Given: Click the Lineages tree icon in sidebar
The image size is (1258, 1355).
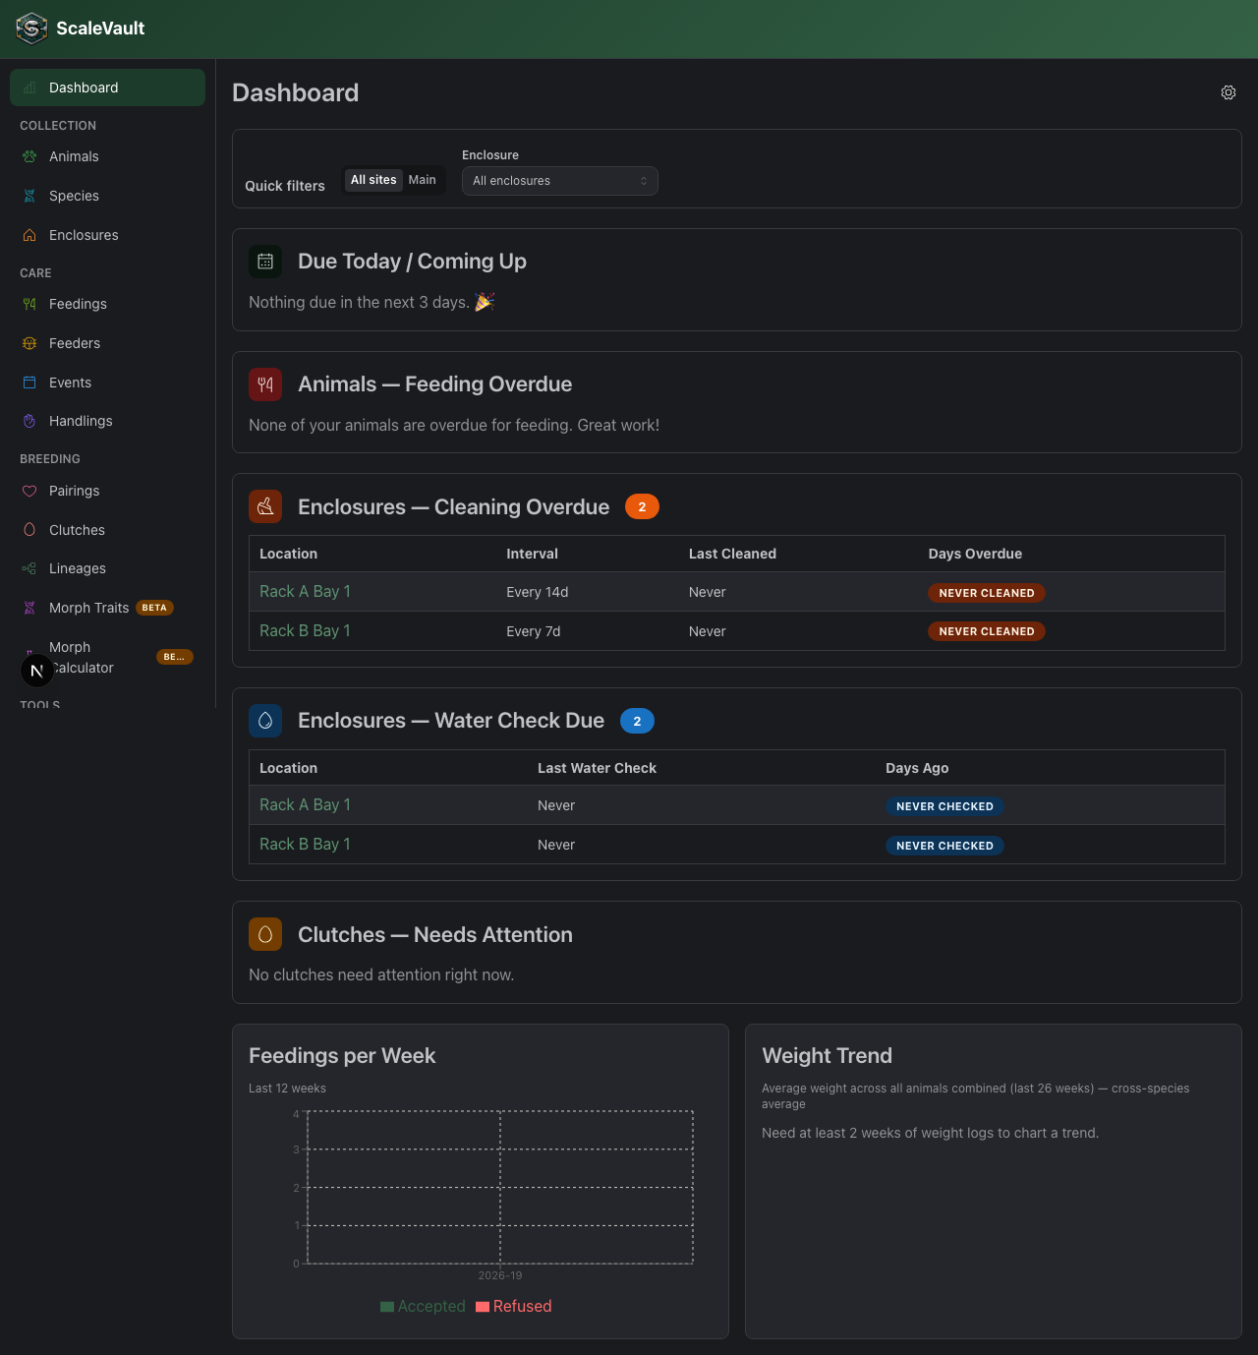Looking at the screenshot, I should [x=29, y=568].
